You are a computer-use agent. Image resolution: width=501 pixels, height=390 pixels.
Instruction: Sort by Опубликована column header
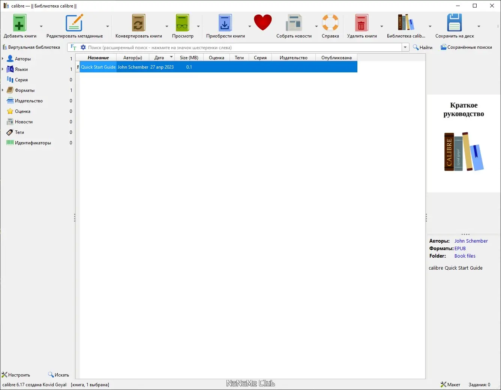pos(336,57)
